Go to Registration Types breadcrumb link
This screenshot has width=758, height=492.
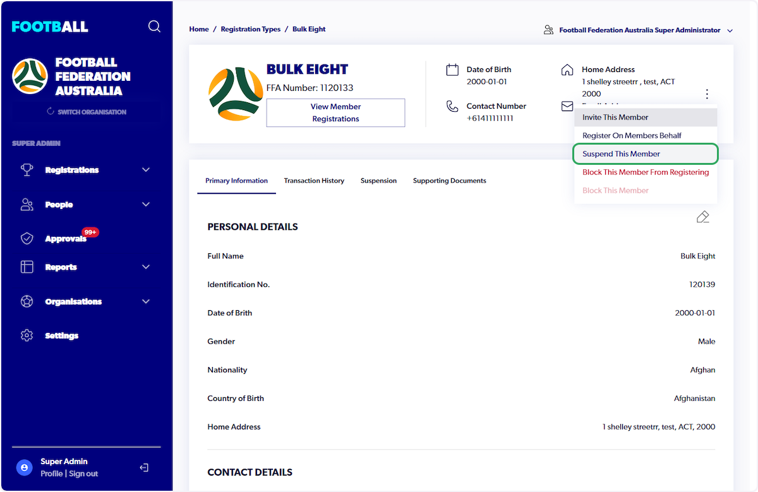coord(251,29)
